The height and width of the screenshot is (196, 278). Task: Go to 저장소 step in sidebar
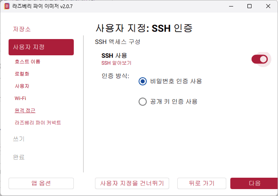click(x=22, y=29)
